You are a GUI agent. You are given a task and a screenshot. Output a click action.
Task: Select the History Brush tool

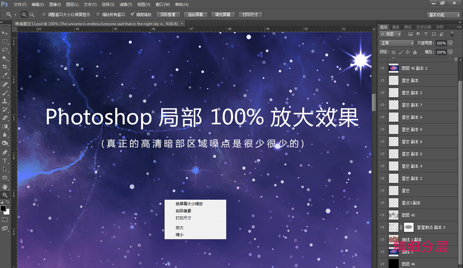pyautogui.click(x=5, y=110)
